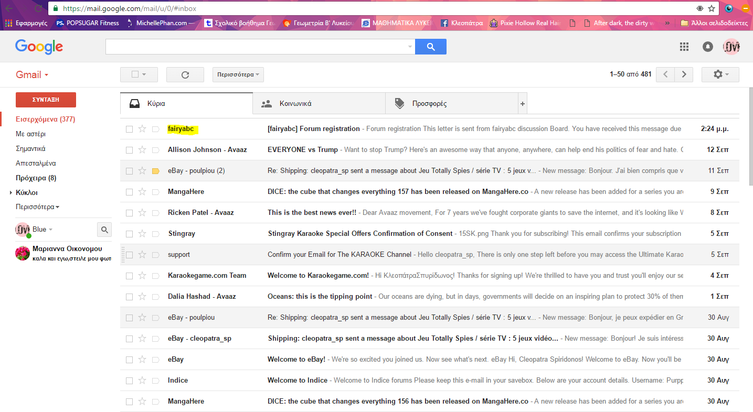Star the Allison Johnson - Avaaz email
Viewport: 753px width, 412px height.
[142, 150]
